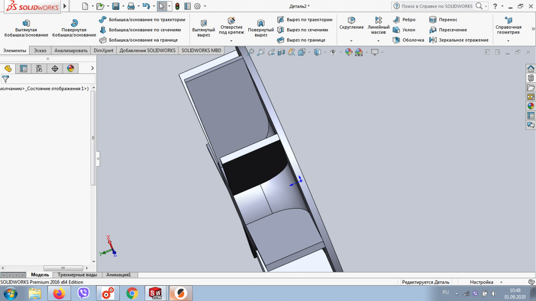536x301 pixels.
Task: Click the SOLIDWORKS help search field
Action: point(437,6)
